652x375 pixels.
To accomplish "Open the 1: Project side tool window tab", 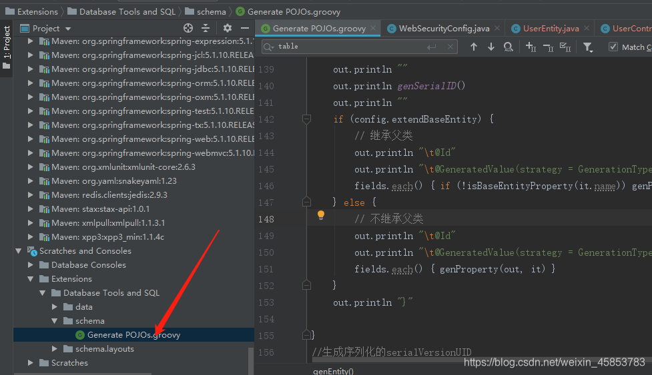I will click(6, 48).
